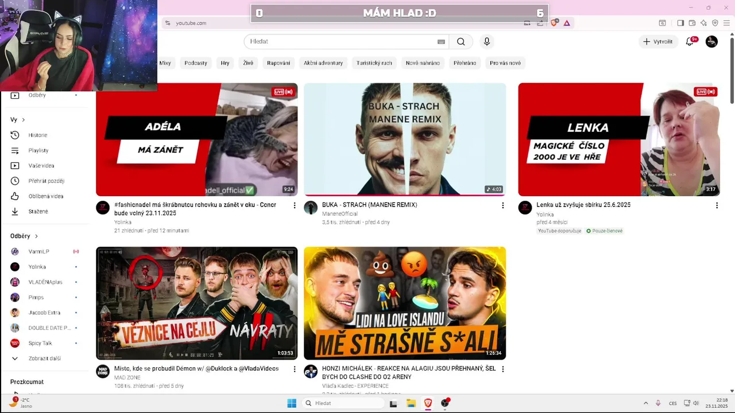Select the Přehráno filter chip
This screenshot has width=735, height=413.
pos(465,63)
